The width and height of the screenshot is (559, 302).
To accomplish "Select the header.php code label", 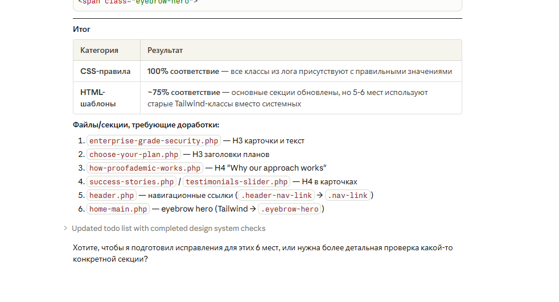I will point(112,196).
